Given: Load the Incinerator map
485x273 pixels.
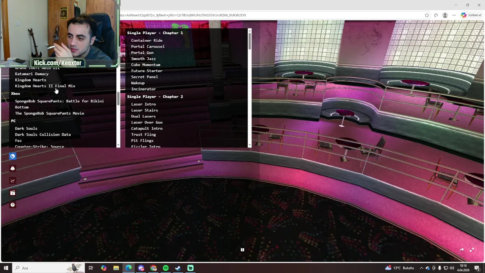Looking at the screenshot, I should point(143,89).
